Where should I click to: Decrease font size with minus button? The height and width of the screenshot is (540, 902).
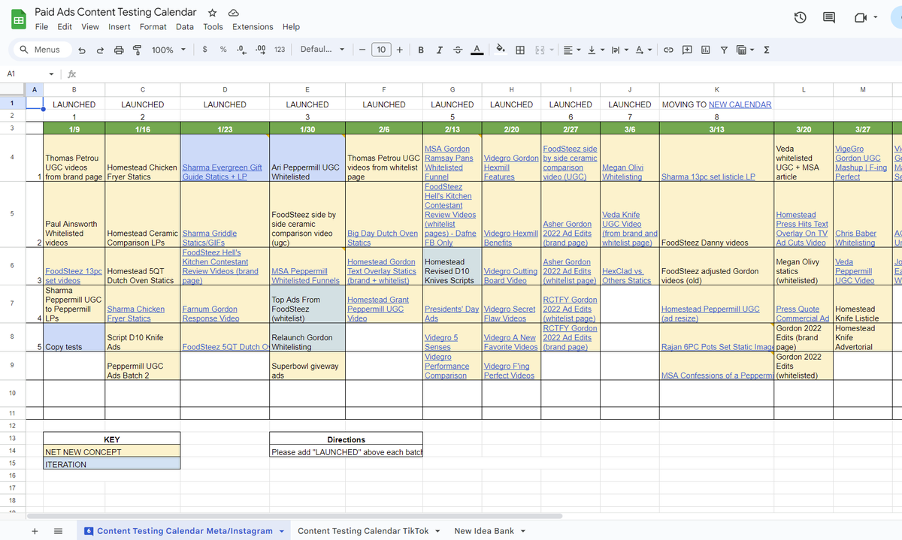click(362, 50)
